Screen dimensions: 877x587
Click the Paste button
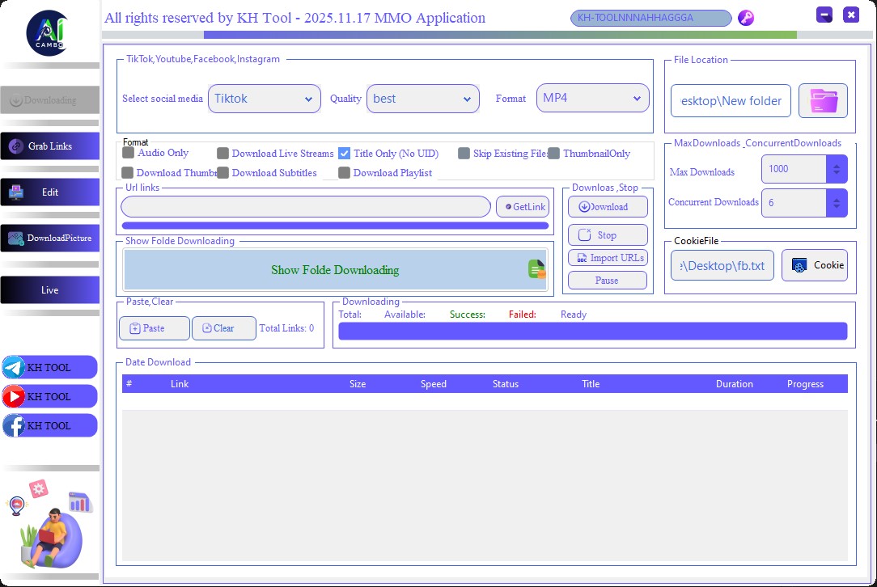pyautogui.click(x=154, y=328)
